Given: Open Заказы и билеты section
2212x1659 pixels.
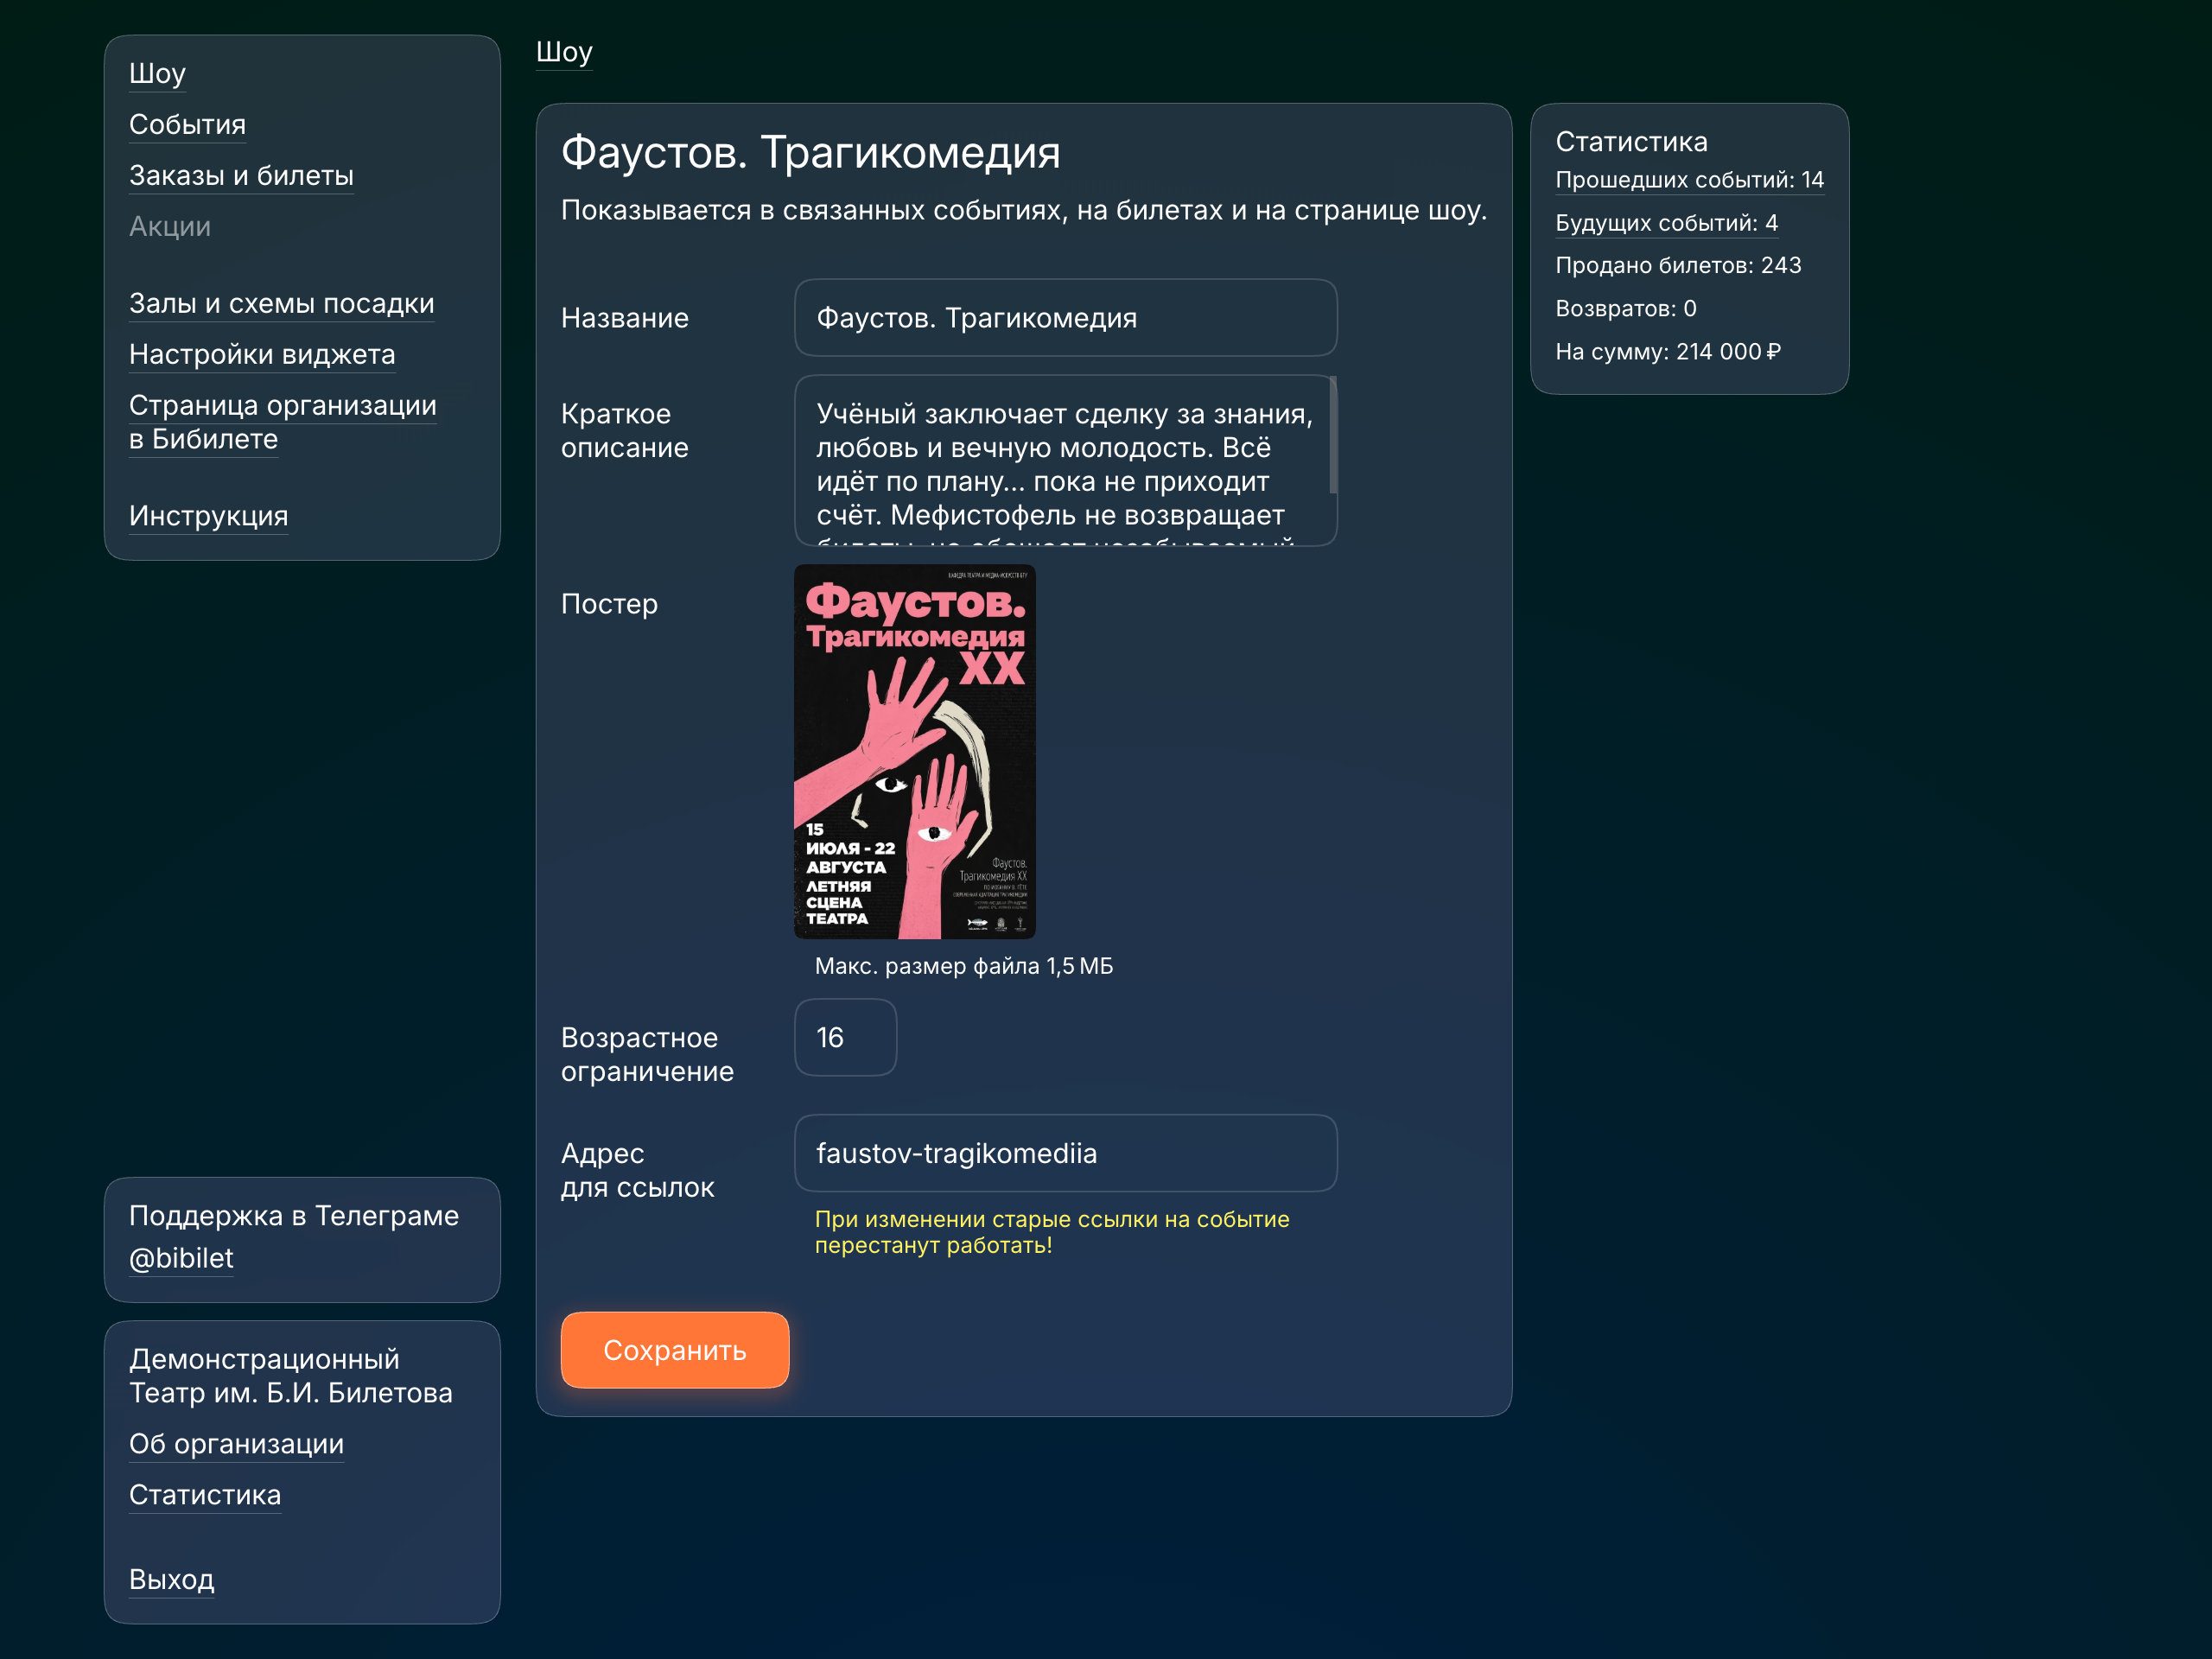Looking at the screenshot, I should pos(241,176).
